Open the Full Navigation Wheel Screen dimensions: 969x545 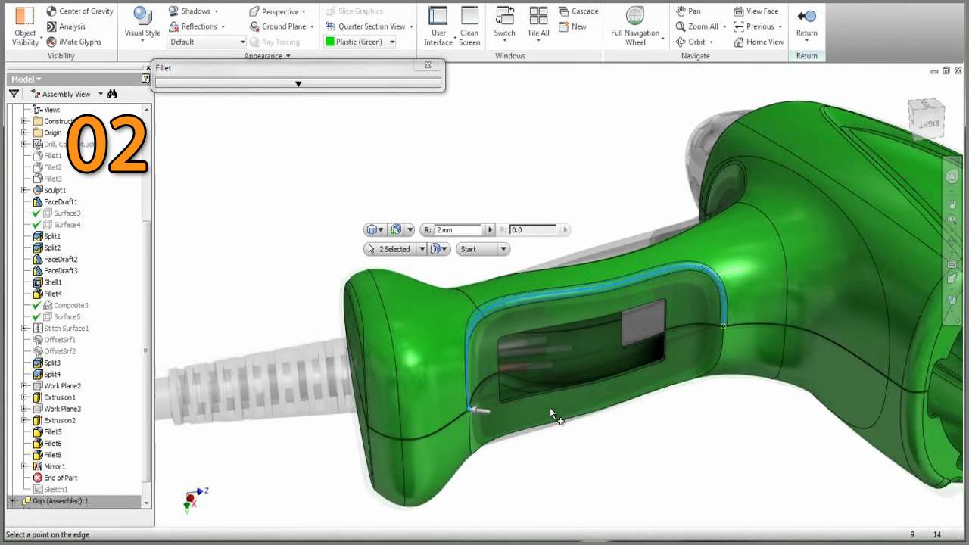tap(635, 23)
